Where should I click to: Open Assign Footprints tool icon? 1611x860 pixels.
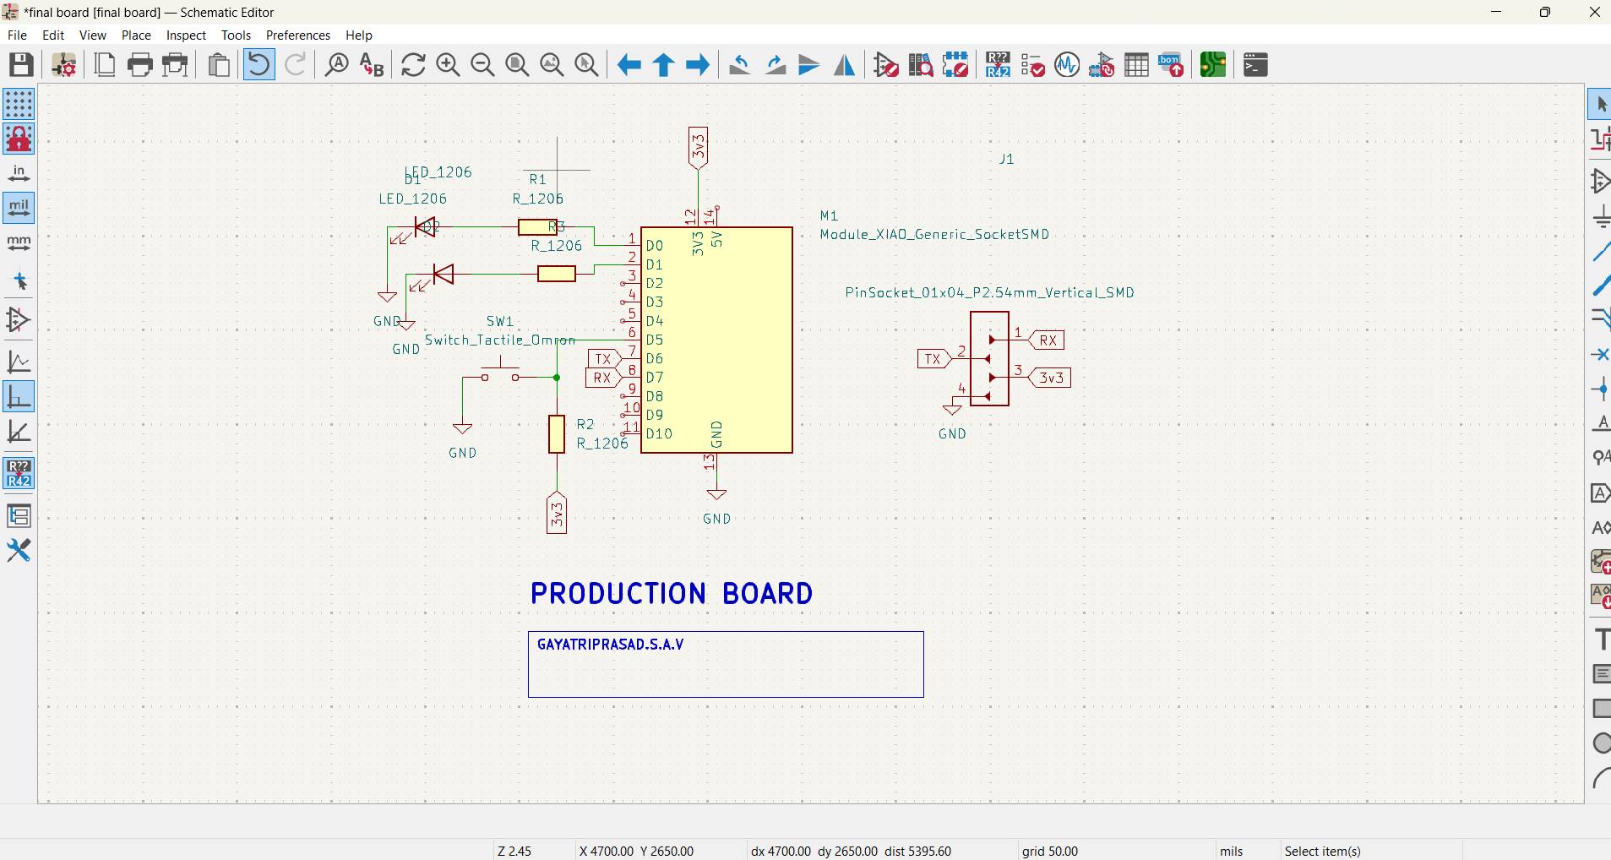coord(1102,65)
